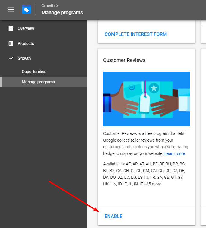Click the Customer Reviews illustration image
The height and width of the screenshot is (228, 206).
tap(147, 99)
